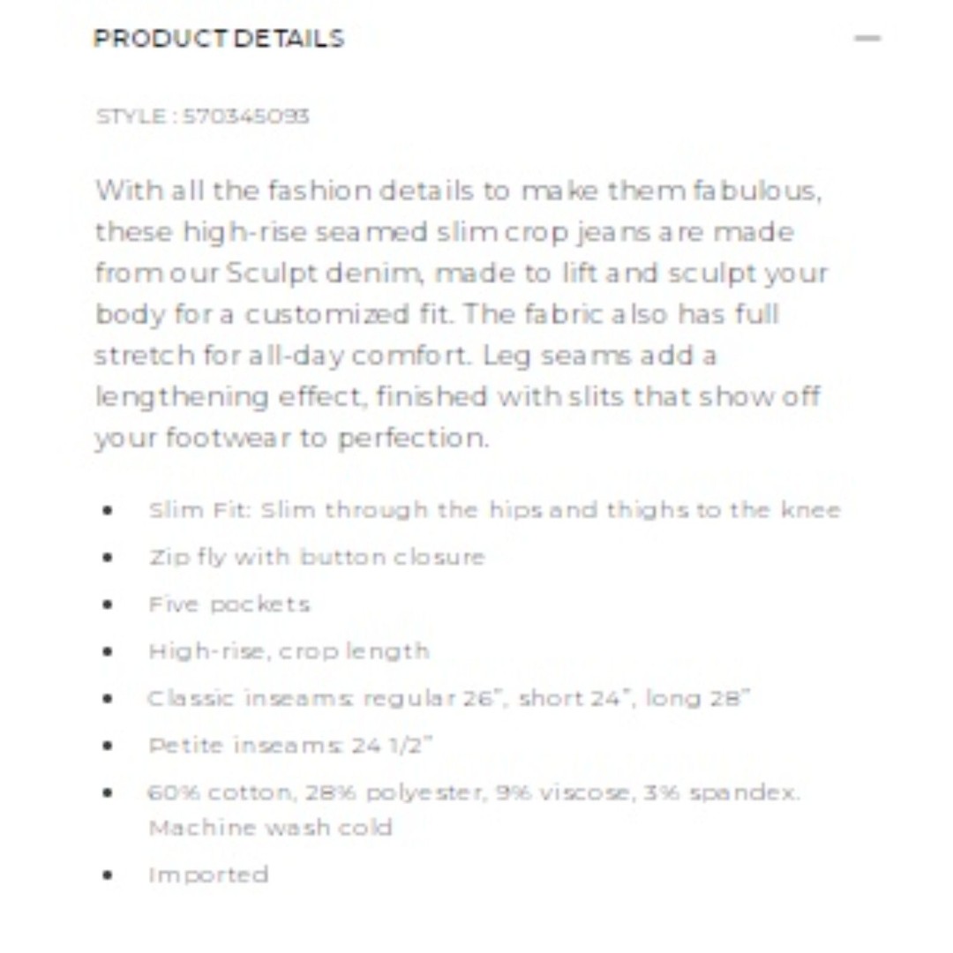
Task: Click the Petite inseams 24 1/2 line
Action: pyautogui.click(x=290, y=745)
